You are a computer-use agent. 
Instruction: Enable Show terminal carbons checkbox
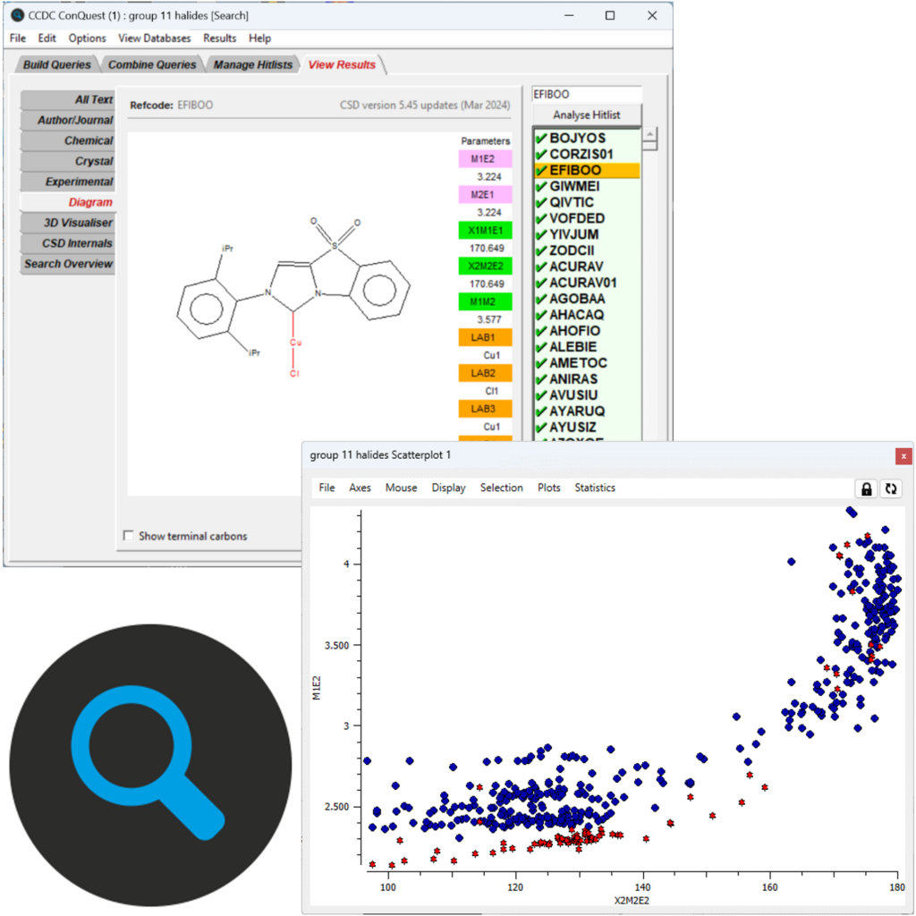(130, 536)
